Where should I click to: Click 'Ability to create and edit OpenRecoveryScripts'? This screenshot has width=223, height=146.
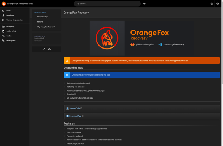click(x=85, y=90)
